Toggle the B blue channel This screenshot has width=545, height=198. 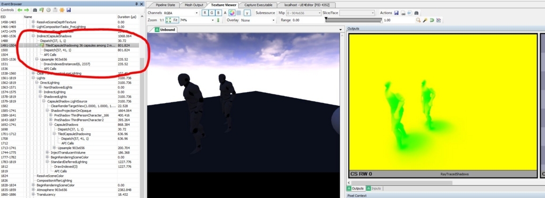click(x=218, y=13)
